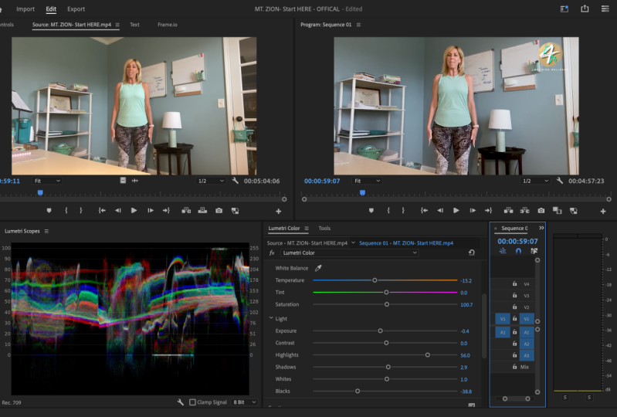The width and height of the screenshot is (617, 417).
Task: Open Program monitor button editor plus
Action: coord(603,212)
